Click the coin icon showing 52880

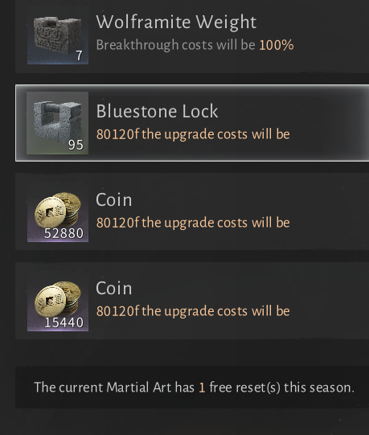tap(58, 212)
